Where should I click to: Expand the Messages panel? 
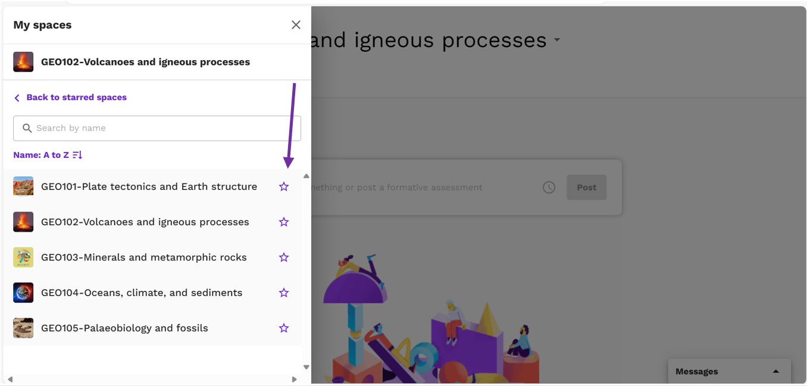pyautogui.click(x=775, y=371)
